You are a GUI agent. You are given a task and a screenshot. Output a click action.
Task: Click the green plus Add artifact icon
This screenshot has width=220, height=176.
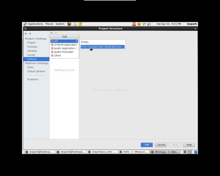pyautogui.click(x=52, y=33)
